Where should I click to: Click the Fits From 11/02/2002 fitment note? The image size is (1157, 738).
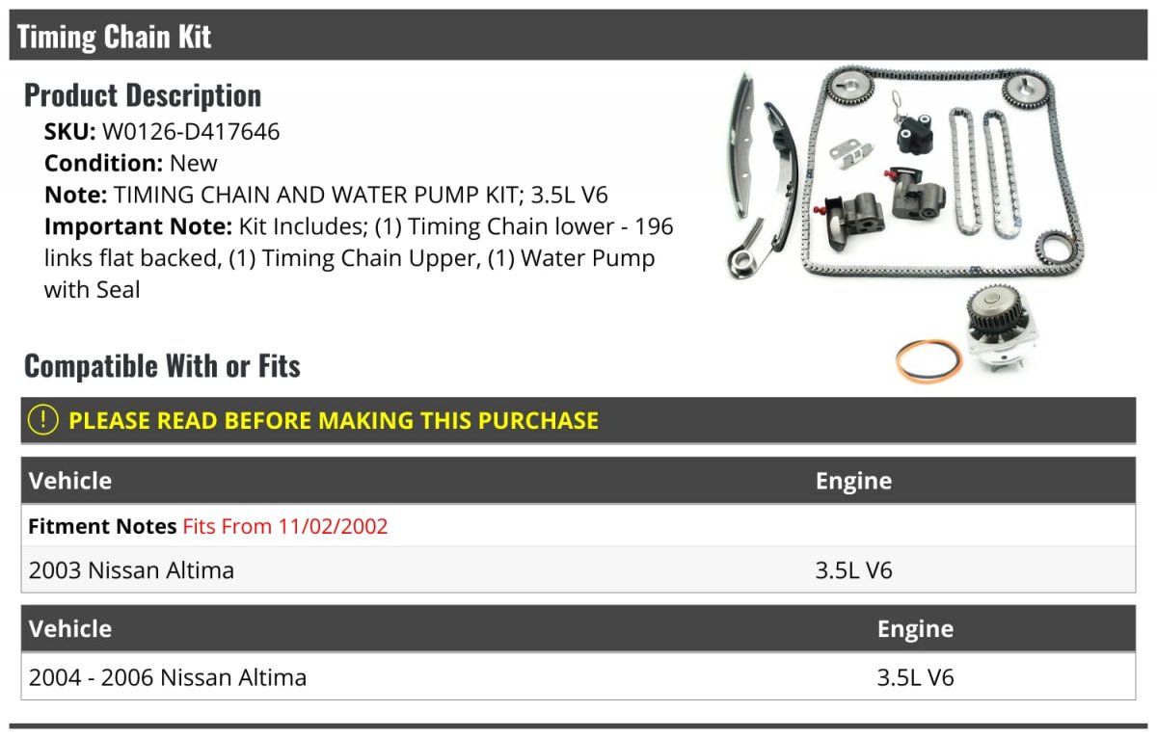click(285, 526)
